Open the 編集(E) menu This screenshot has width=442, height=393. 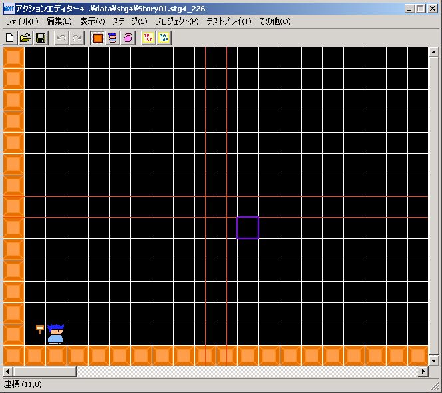(59, 21)
